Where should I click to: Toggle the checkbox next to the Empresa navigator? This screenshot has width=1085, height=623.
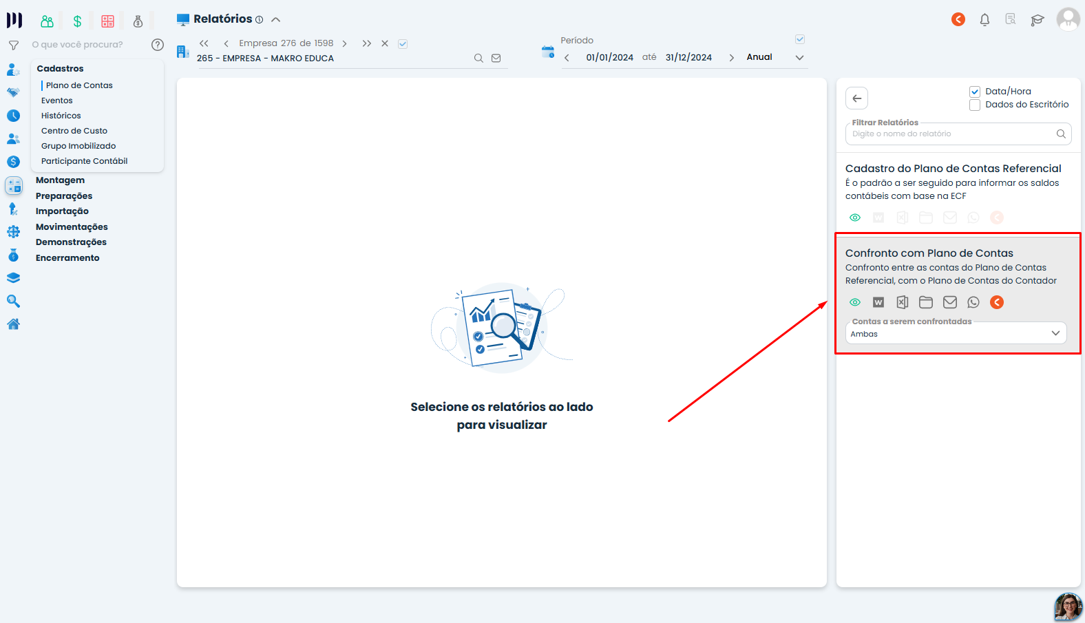[403, 44]
